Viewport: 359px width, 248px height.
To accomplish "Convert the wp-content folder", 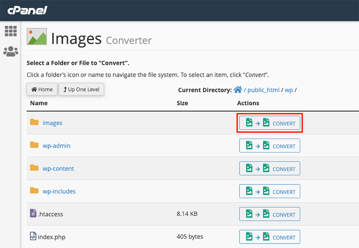I will 270,169.
